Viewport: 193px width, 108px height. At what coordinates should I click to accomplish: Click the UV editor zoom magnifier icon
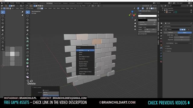[22, 12]
